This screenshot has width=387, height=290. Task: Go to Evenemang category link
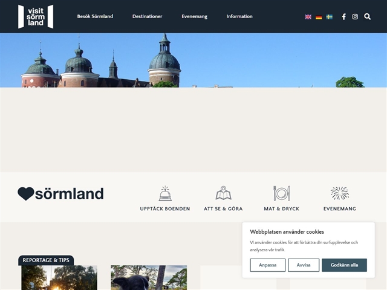340,208
